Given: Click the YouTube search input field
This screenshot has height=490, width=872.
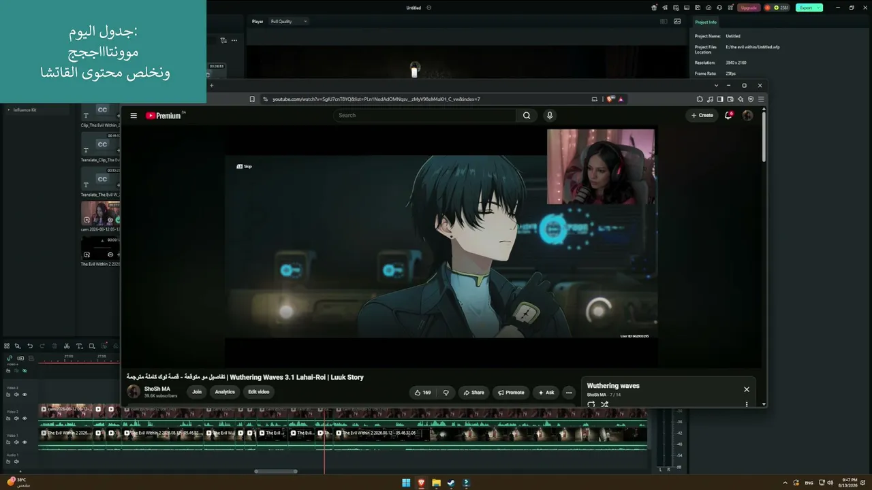Looking at the screenshot, I should 426,116.
